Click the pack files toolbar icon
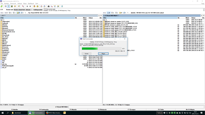 [34, 6]
